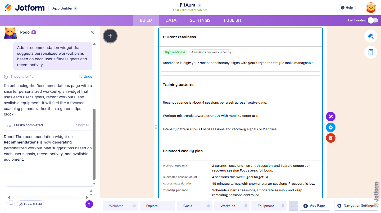Click the task list icon in tasks box
The width and height of the screenshot is (381, 213).
[9, 125]
